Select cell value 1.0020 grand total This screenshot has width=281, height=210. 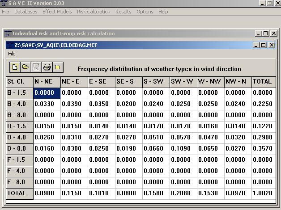(264, 193)
